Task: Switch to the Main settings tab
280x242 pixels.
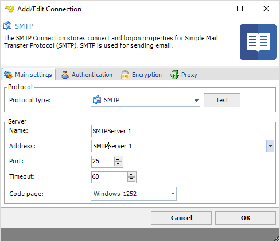Action: pyautogui.click(x=29, y=75)
